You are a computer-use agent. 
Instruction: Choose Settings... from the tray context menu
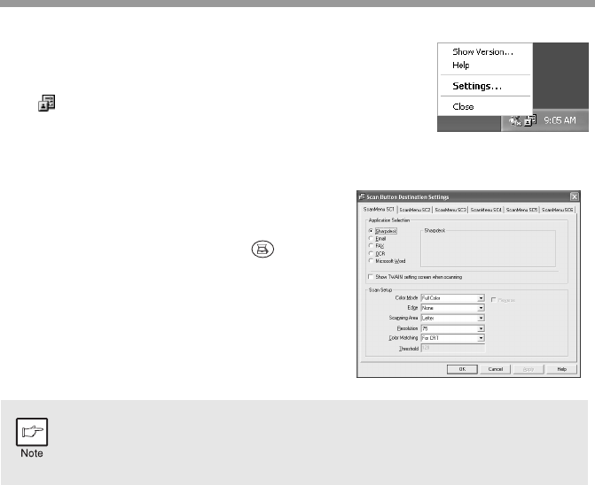click(x=477, y=86)
